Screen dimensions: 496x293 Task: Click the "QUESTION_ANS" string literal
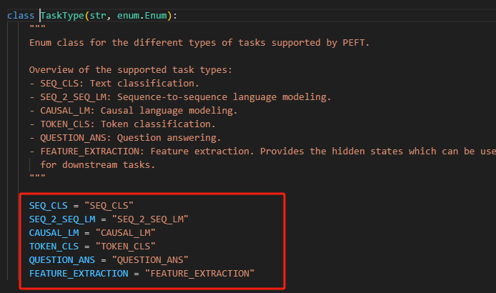pyautogui.click(x=149, y=259)
